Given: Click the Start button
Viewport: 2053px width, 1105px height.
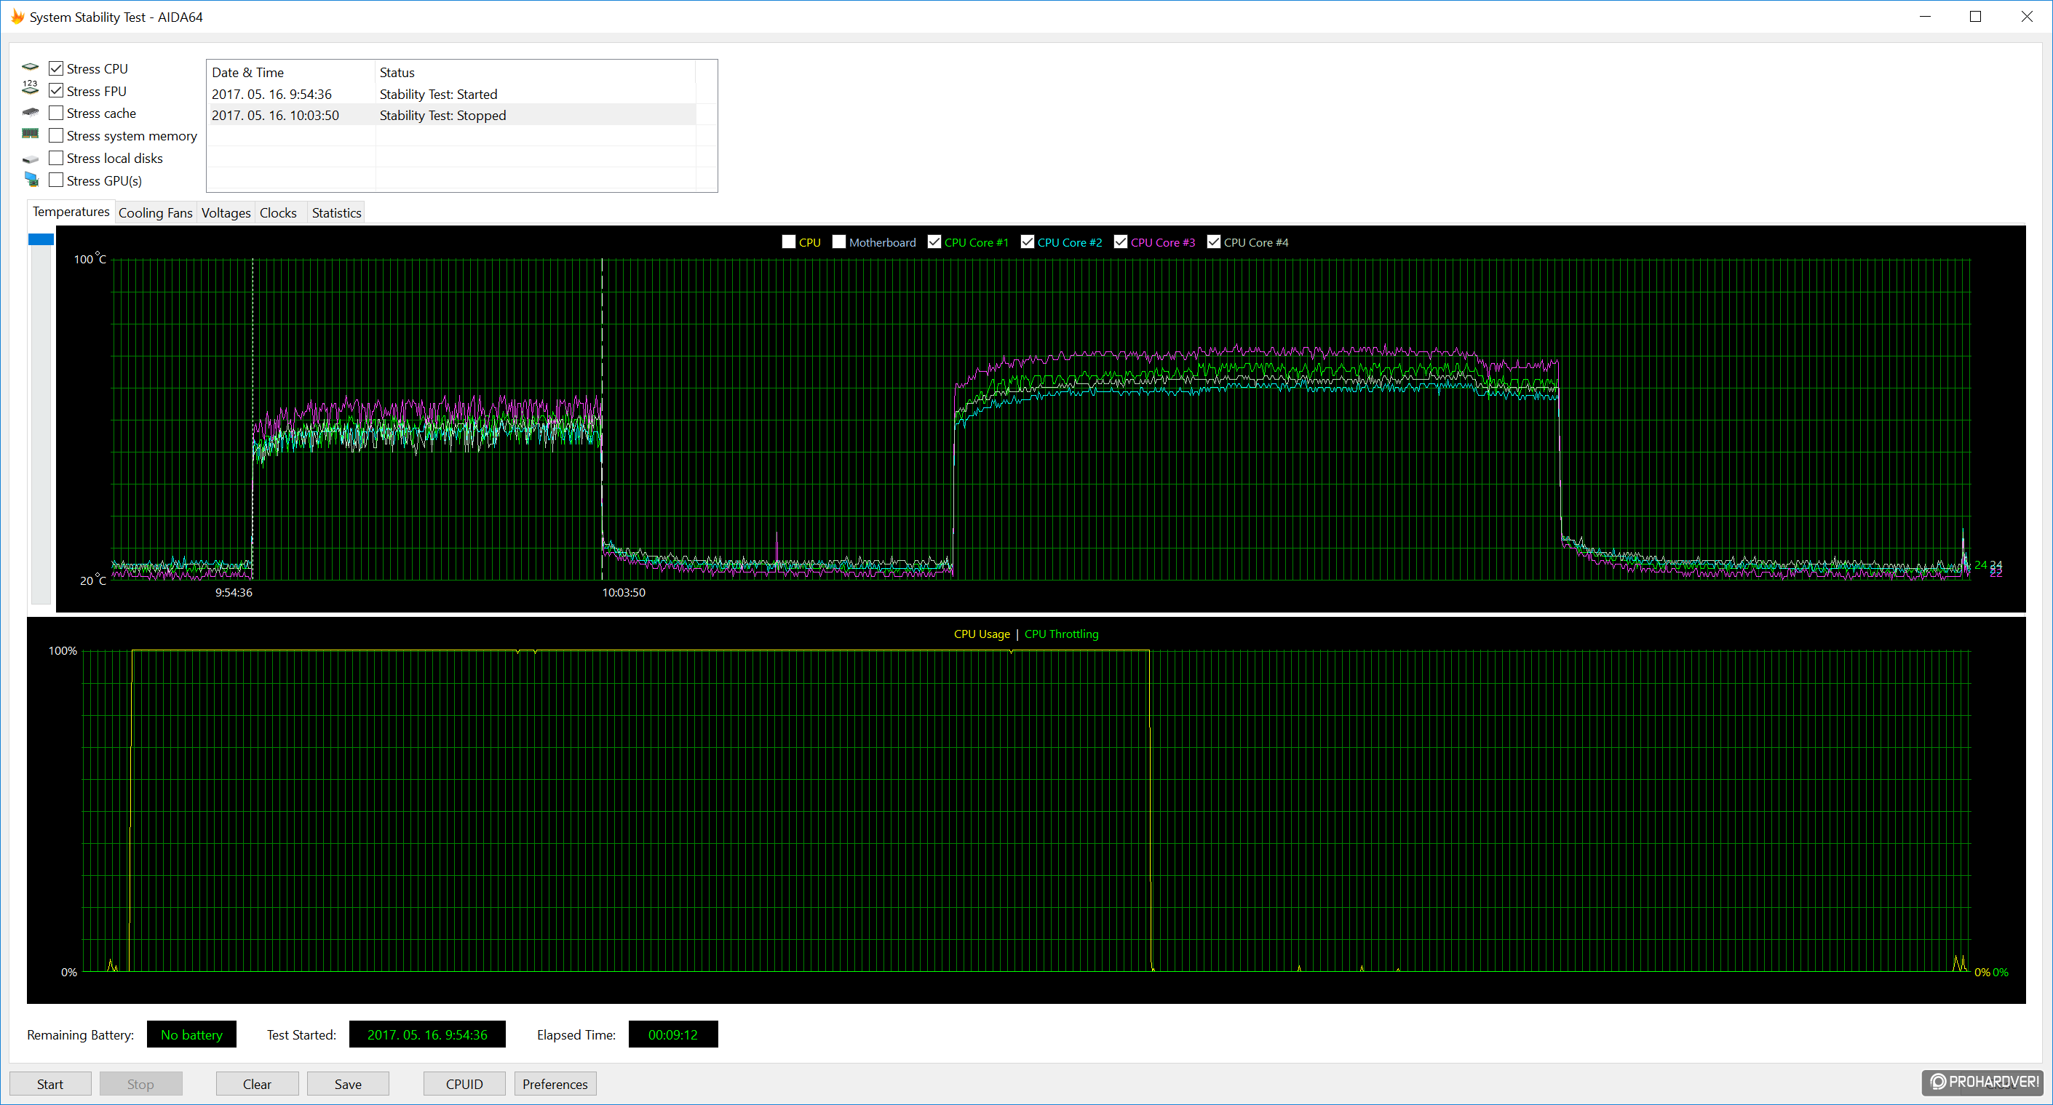Looking at the screenshot, I should (50, 1083).
